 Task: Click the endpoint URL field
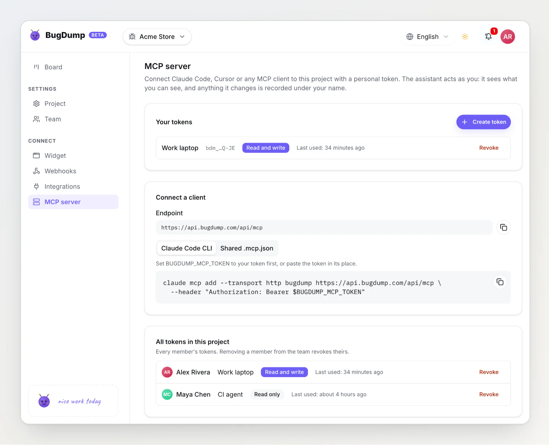[324, 228]
